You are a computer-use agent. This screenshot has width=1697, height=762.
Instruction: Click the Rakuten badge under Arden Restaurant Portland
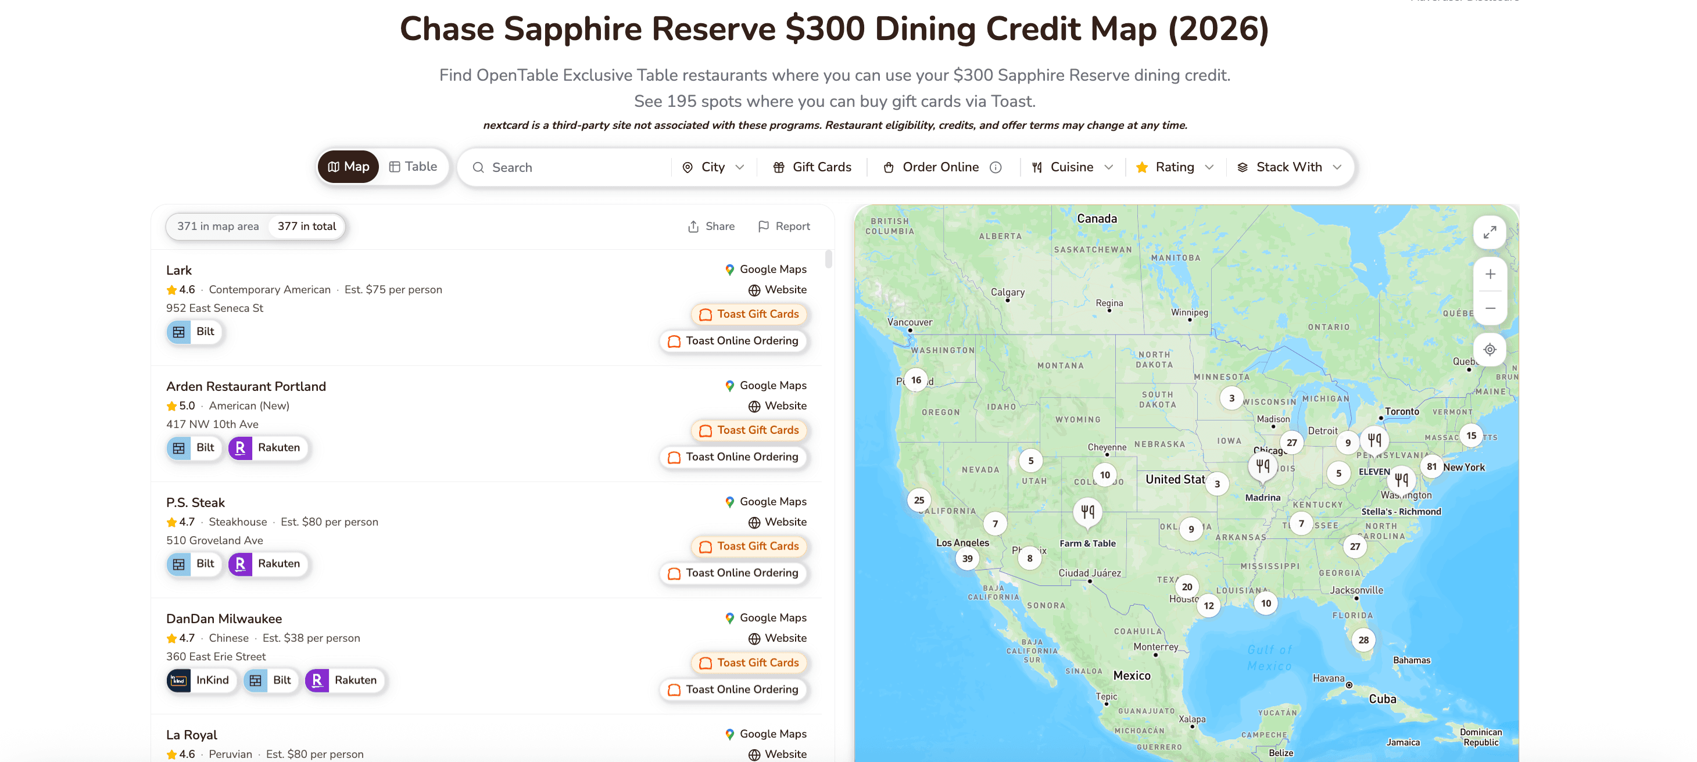click(x=268, y=448)
